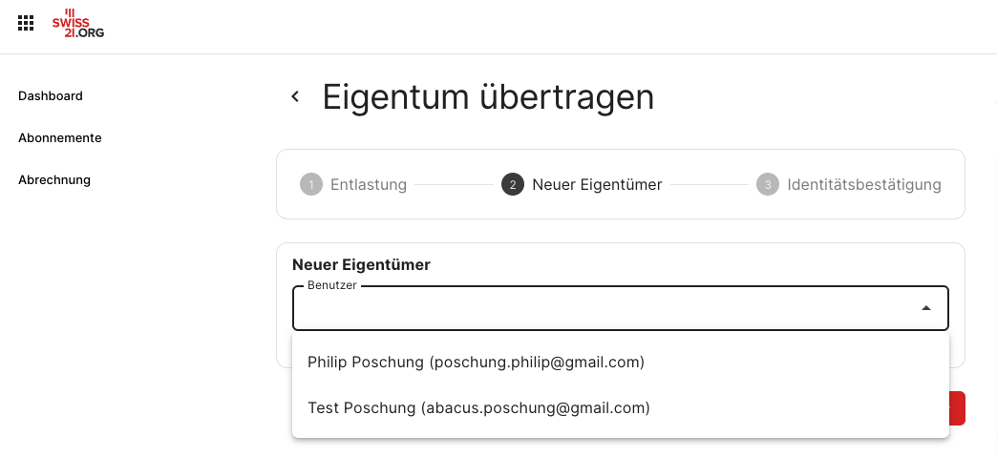Click the Entlastung step label

coord(369,185)
